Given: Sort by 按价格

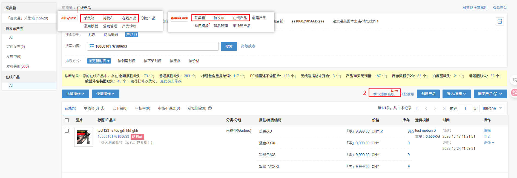Looking at the screenshot, I should (x=194, y=61).
